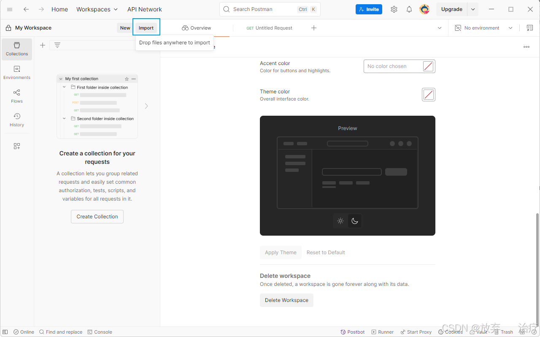Viewport: 540px width, 337px height.
Task: Open the No environment selector
Action: (x=483, y=28)
